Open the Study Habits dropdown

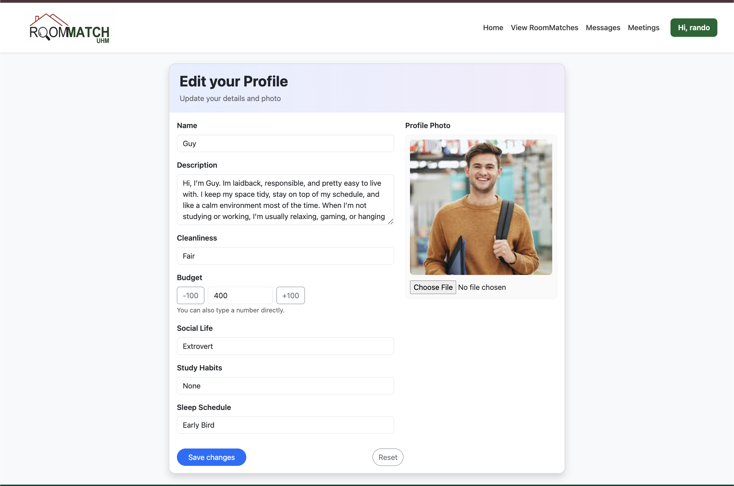click(x=285, y=385)
